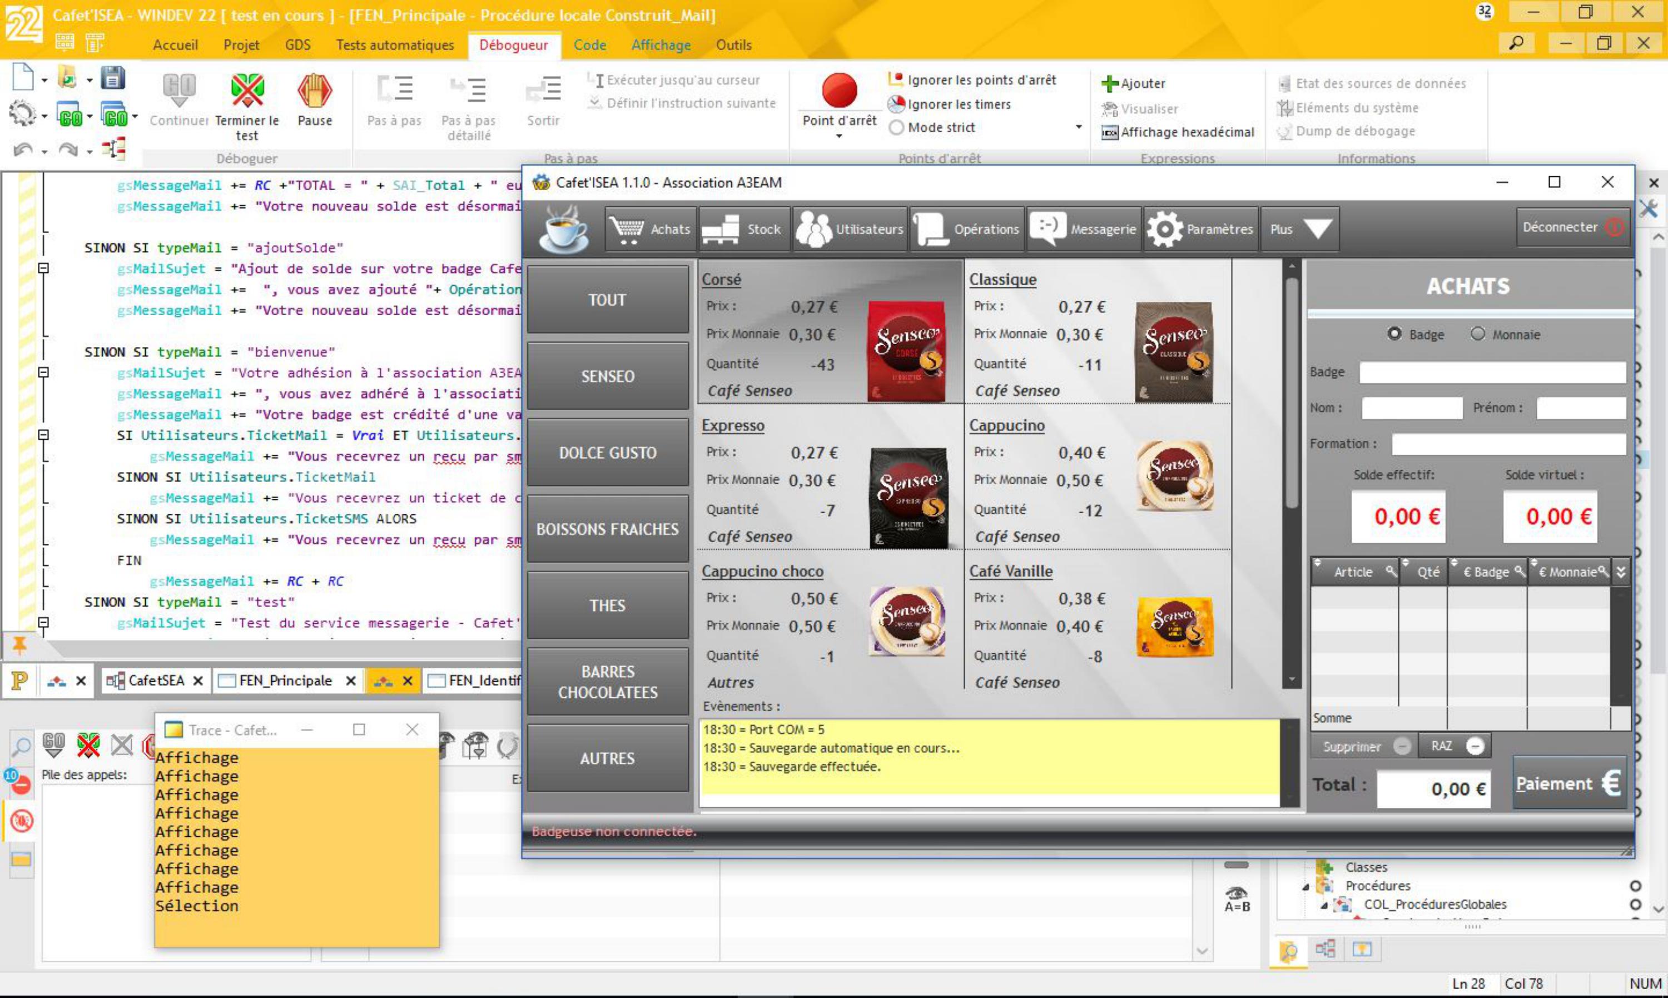
Task: Sort purchases table by Article column
Action: coord(1353,572)
